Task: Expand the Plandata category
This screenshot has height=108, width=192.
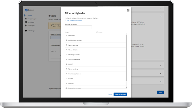Action: [95, 79]
